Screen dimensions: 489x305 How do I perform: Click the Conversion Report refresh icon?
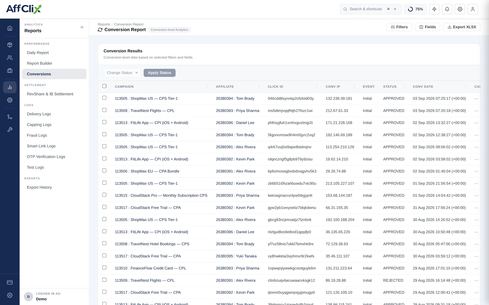100,30
